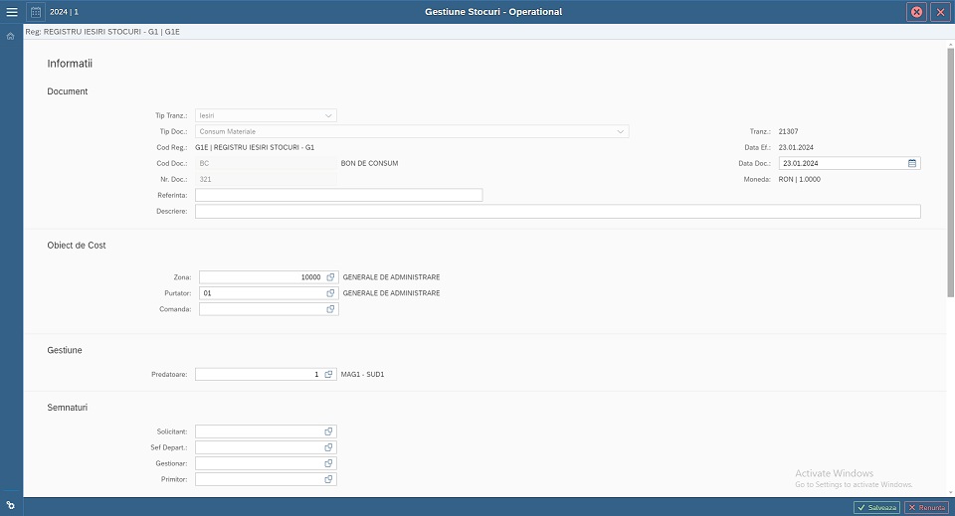The width and height of the screenshot is (955, 516).
Task: Open lookup for Solicitant field
Action: 328,431
